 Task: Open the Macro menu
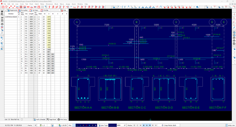click(62, 4)
